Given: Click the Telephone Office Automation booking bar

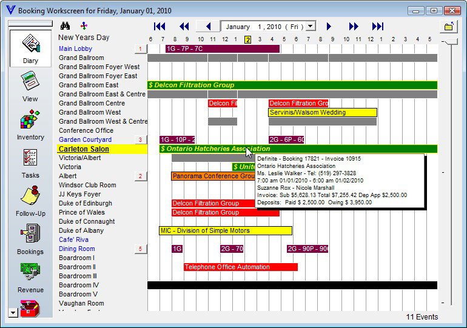Looking at the screenshot, I should click(x=240, y=267).
